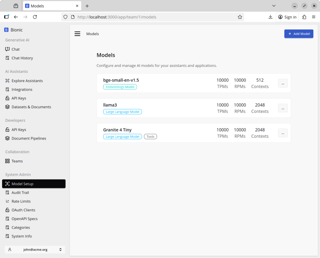Click the browser extensions icon
The height and width of the screenshot is (258, 320).
[x=304, y=17]
